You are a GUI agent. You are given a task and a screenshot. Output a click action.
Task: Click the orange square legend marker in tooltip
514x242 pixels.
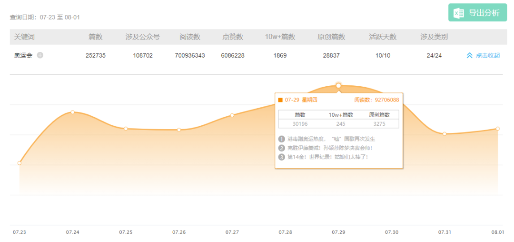[280, 100]
